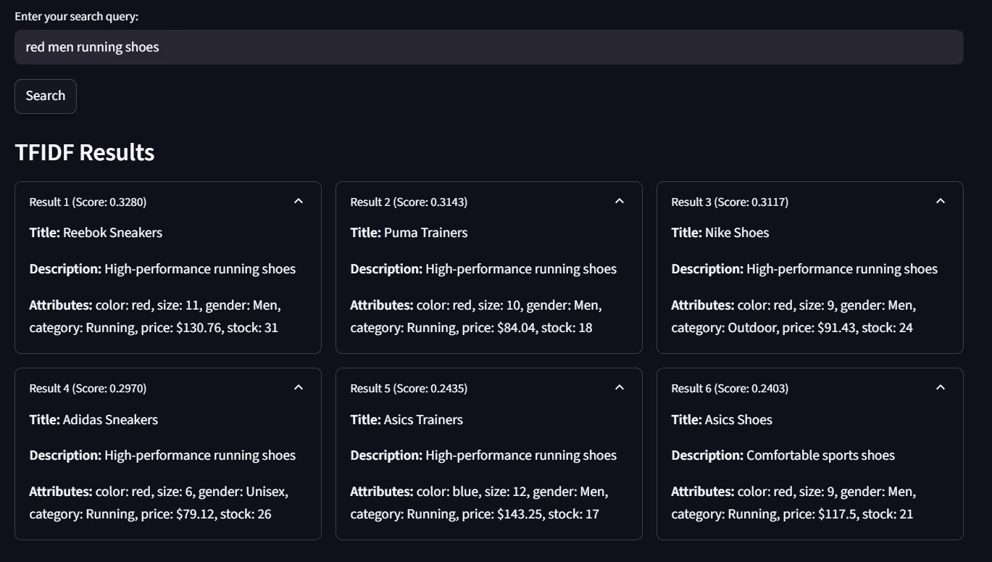Click the 'TFIDF Results' heading
Screen dimensions: 992x562
pos(85,152)
